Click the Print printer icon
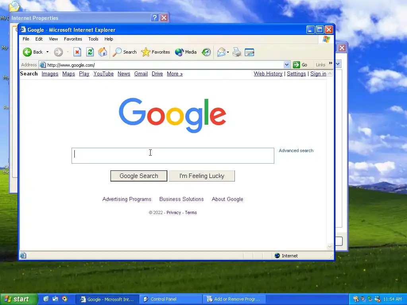The height and width of the screenshot is (305, 407). 237,52
